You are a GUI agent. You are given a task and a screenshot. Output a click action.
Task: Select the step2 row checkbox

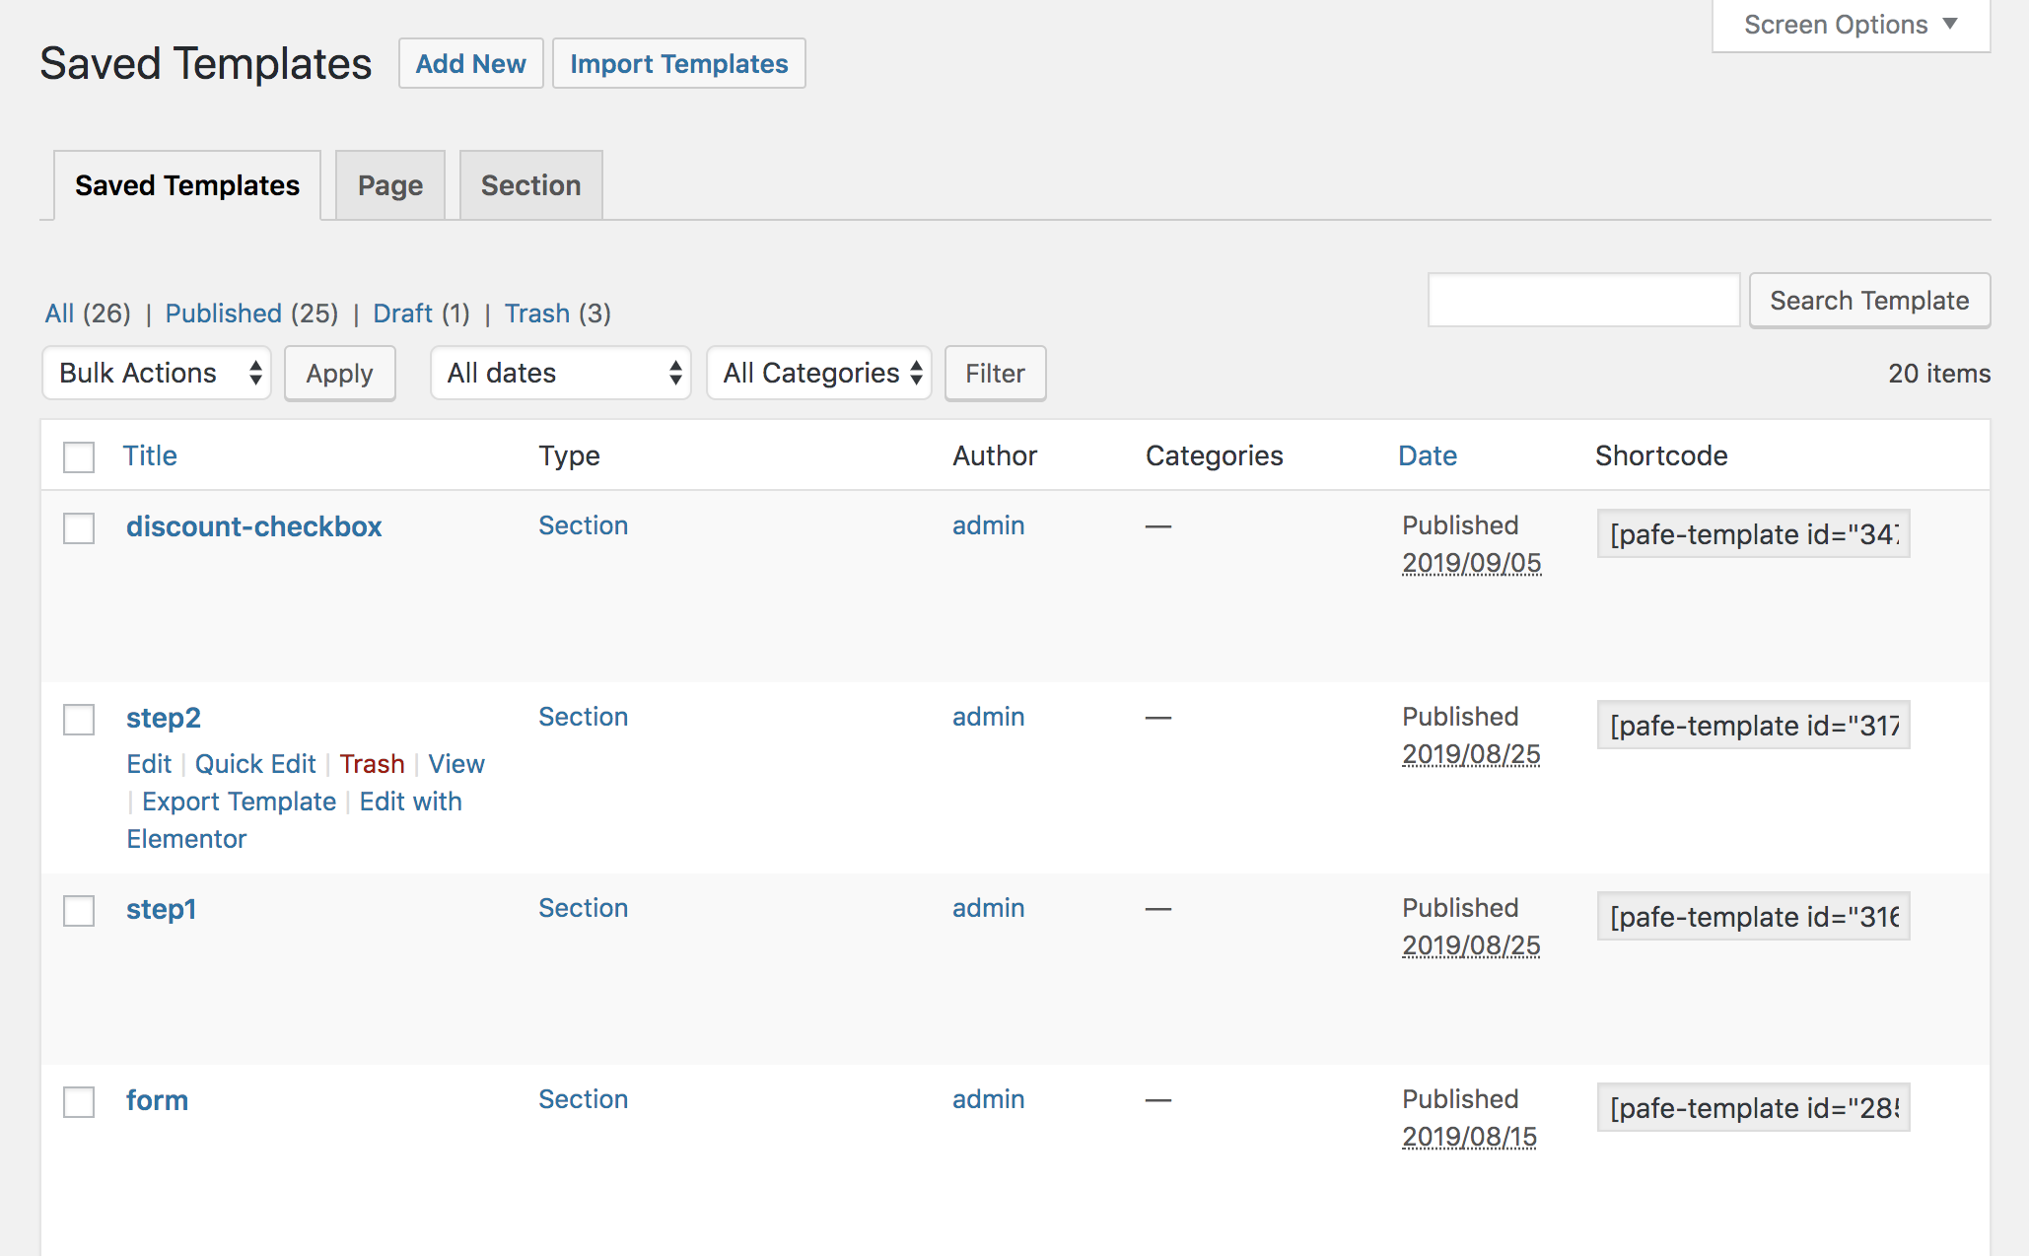pos(79,719)
